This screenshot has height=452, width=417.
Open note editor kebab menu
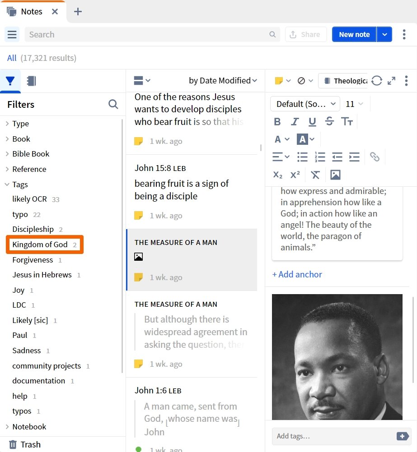(406, 81)
